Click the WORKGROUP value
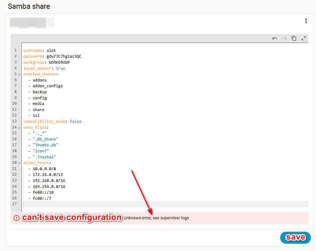The image size is (316, 251). pos(59,62)
